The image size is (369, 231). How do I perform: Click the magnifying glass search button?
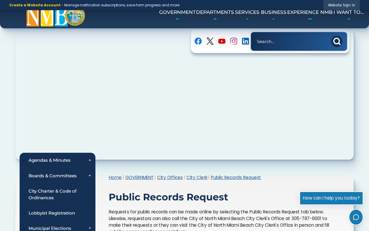(337, 42)
